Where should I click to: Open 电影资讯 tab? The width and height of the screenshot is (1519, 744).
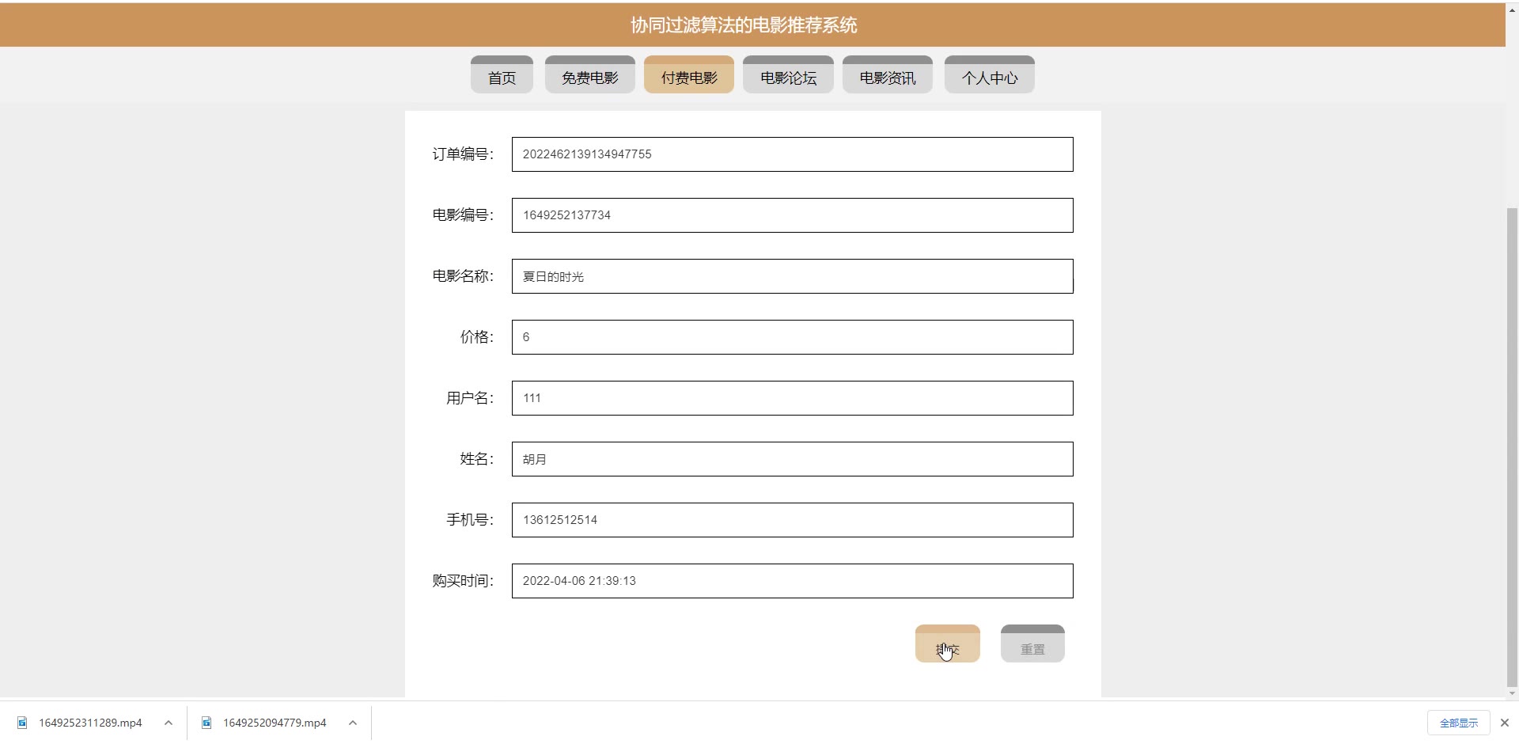click(x=888, y=74)
